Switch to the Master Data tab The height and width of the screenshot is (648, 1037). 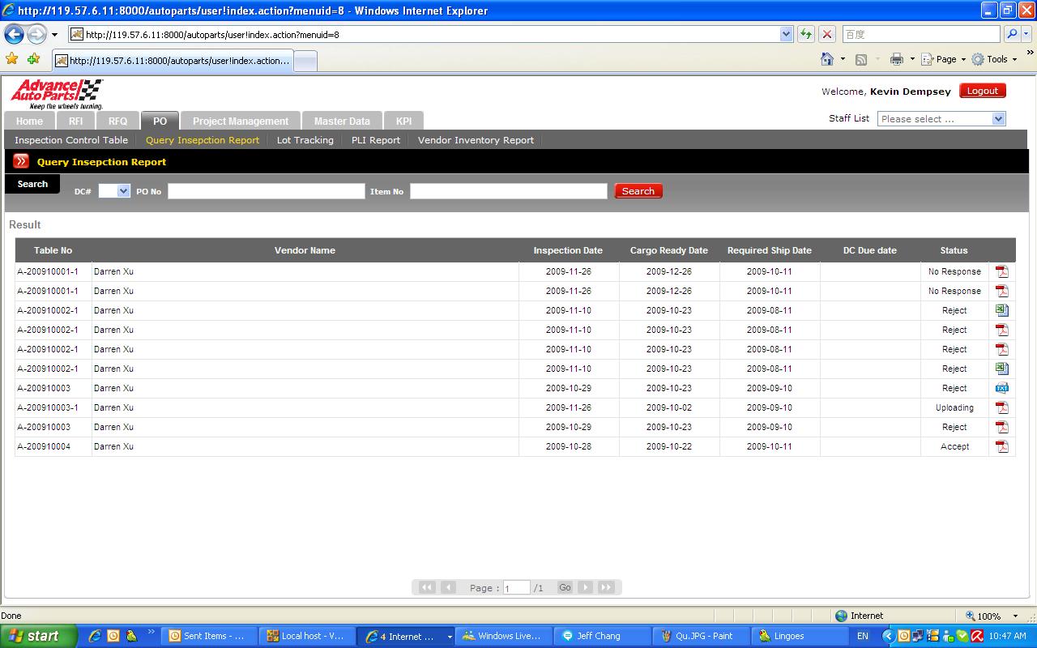click(342, 121)
